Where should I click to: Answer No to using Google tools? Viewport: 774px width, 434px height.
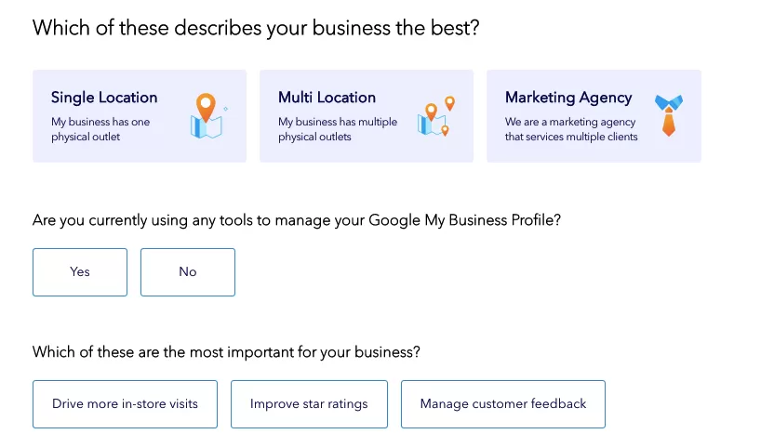[188, 272]
